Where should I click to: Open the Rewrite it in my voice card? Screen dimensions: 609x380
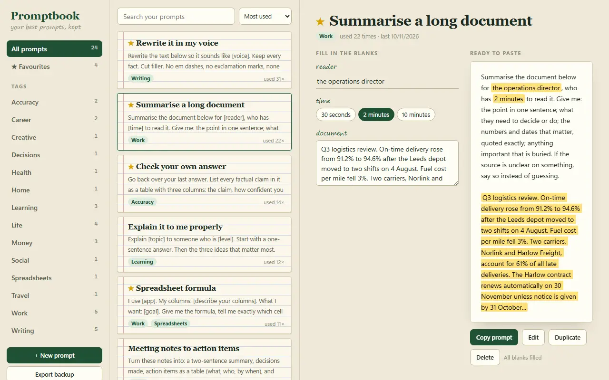(204, 60)
